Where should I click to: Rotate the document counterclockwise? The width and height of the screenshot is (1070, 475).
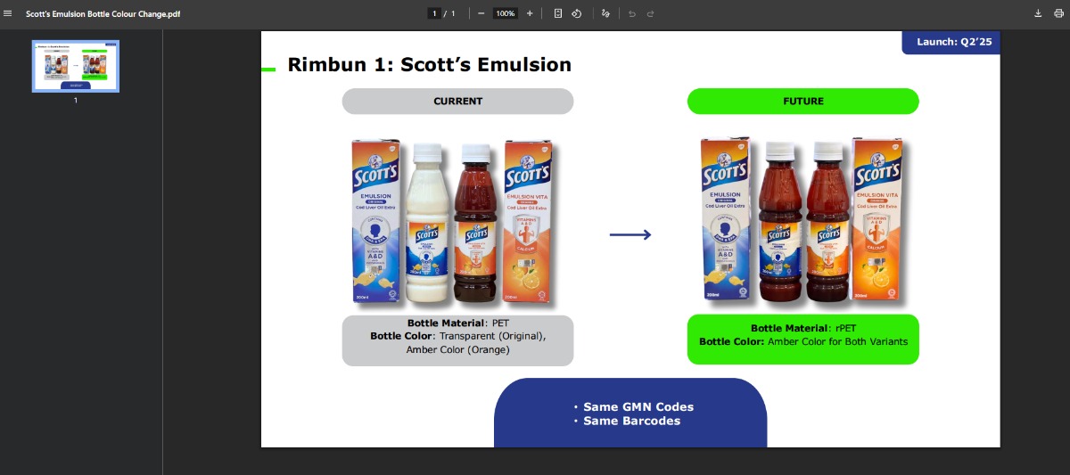(x=577, y=13)
